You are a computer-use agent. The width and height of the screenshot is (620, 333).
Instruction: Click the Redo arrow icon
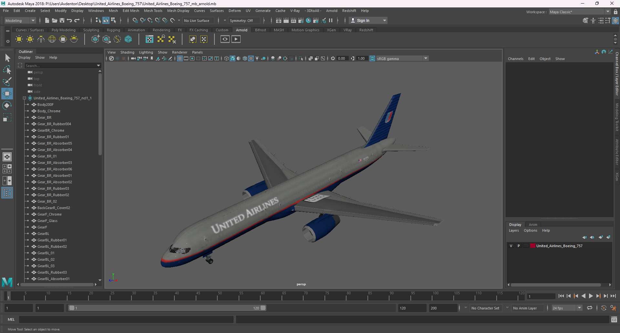click(x=77, y=20)
